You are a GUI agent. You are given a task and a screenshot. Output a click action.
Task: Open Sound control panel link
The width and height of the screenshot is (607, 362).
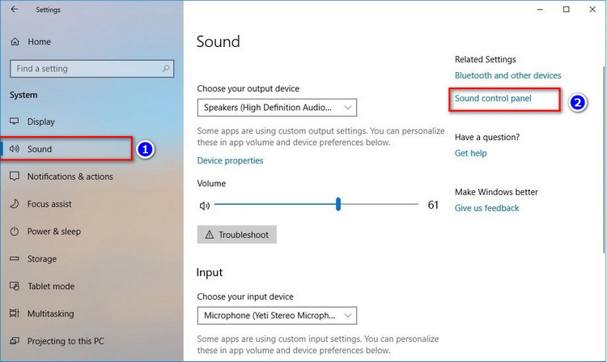493,98
